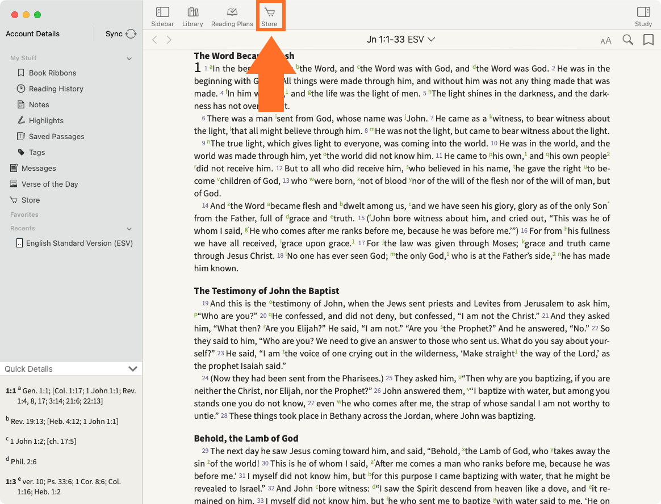
Task: Open English Standard Version (ESV) recent
Action: coord(80,243)
